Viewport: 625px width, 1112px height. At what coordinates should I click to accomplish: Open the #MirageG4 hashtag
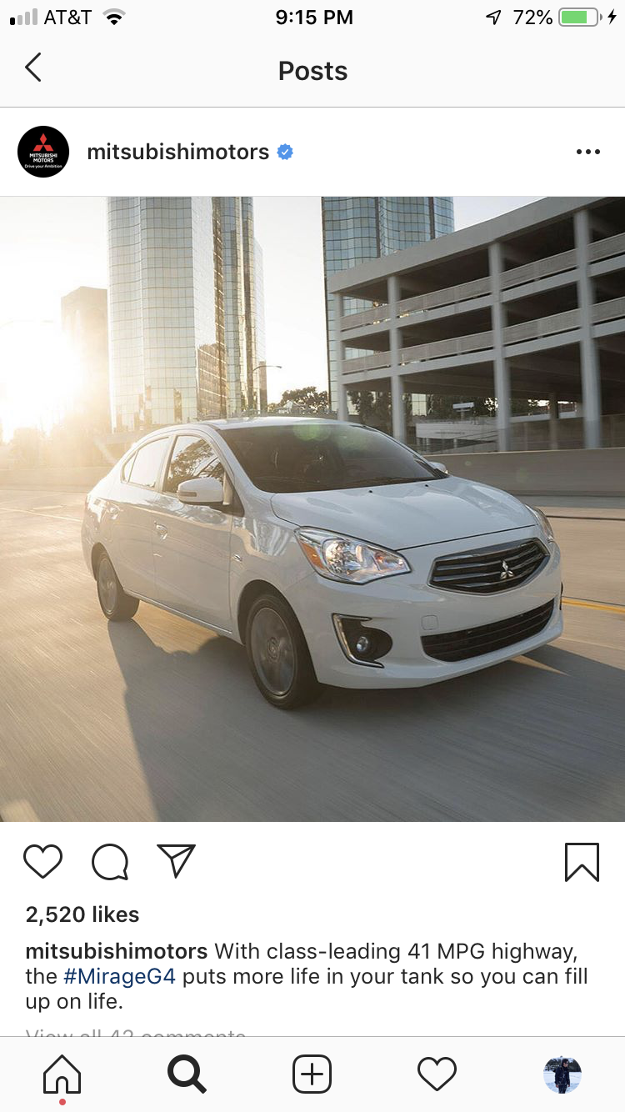coord(120,976)
